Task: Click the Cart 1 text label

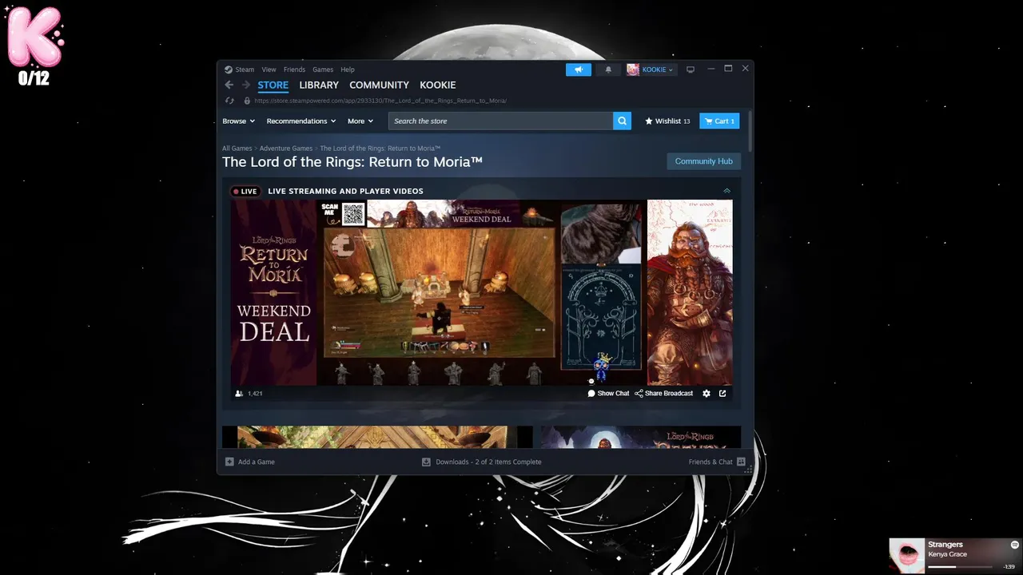Action: [724, 121]
